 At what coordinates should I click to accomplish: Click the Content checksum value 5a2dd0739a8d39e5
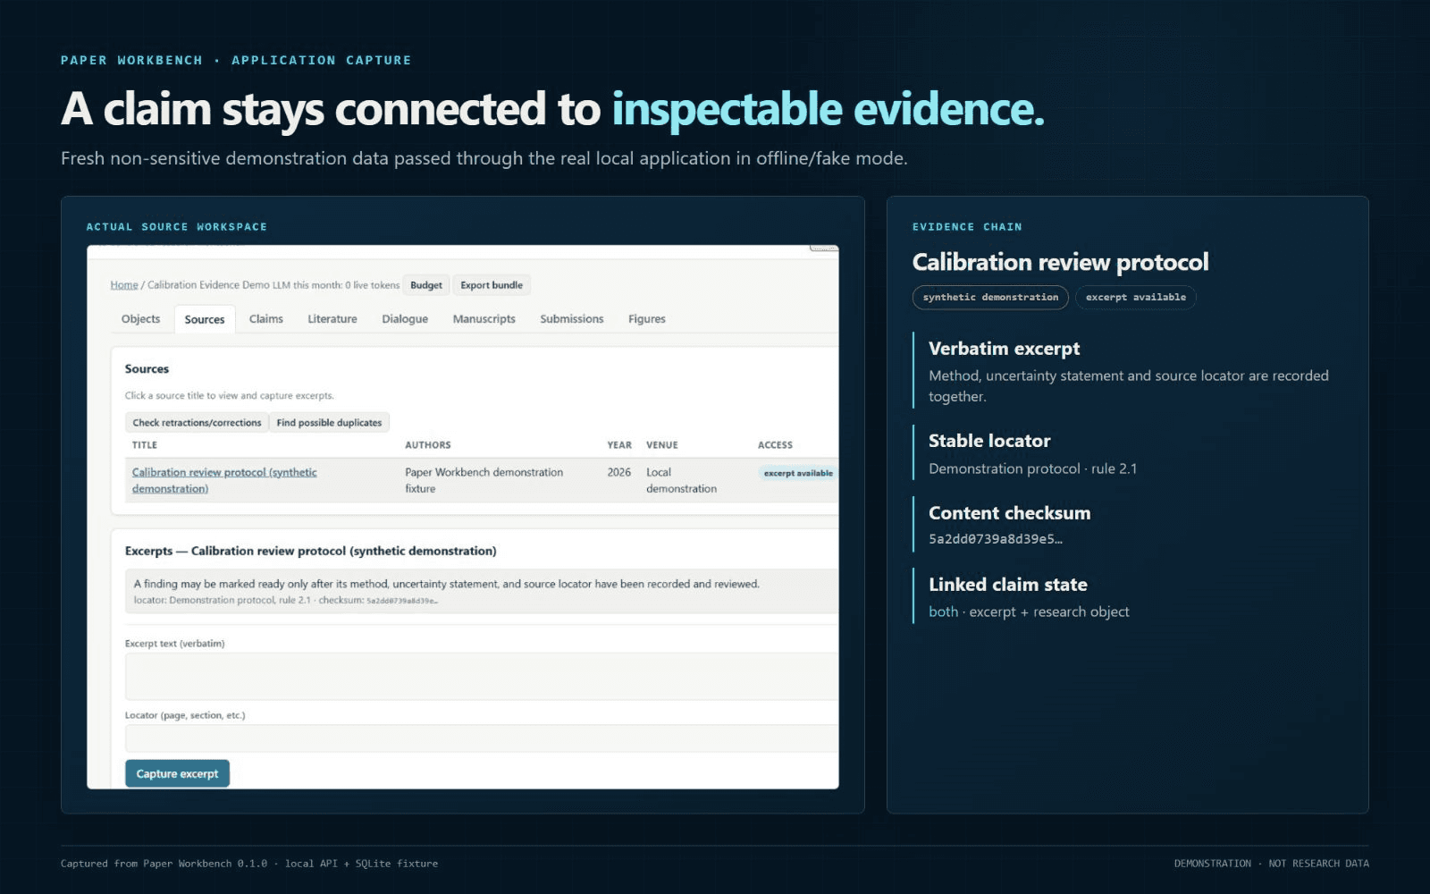pos(996,539)
